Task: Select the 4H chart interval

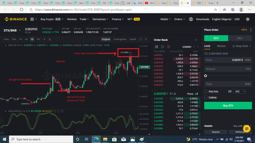Action: [26, 39]
